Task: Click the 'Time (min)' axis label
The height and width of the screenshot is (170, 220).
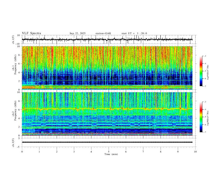Action: coord(111,154)
